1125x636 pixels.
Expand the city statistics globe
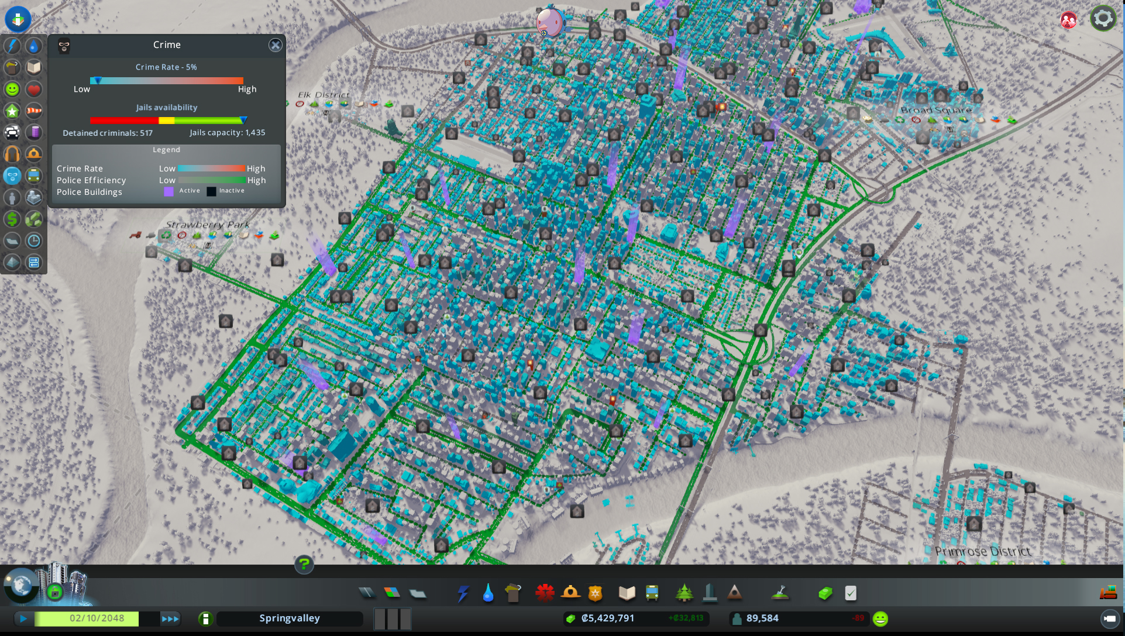(x=22, y=585)
